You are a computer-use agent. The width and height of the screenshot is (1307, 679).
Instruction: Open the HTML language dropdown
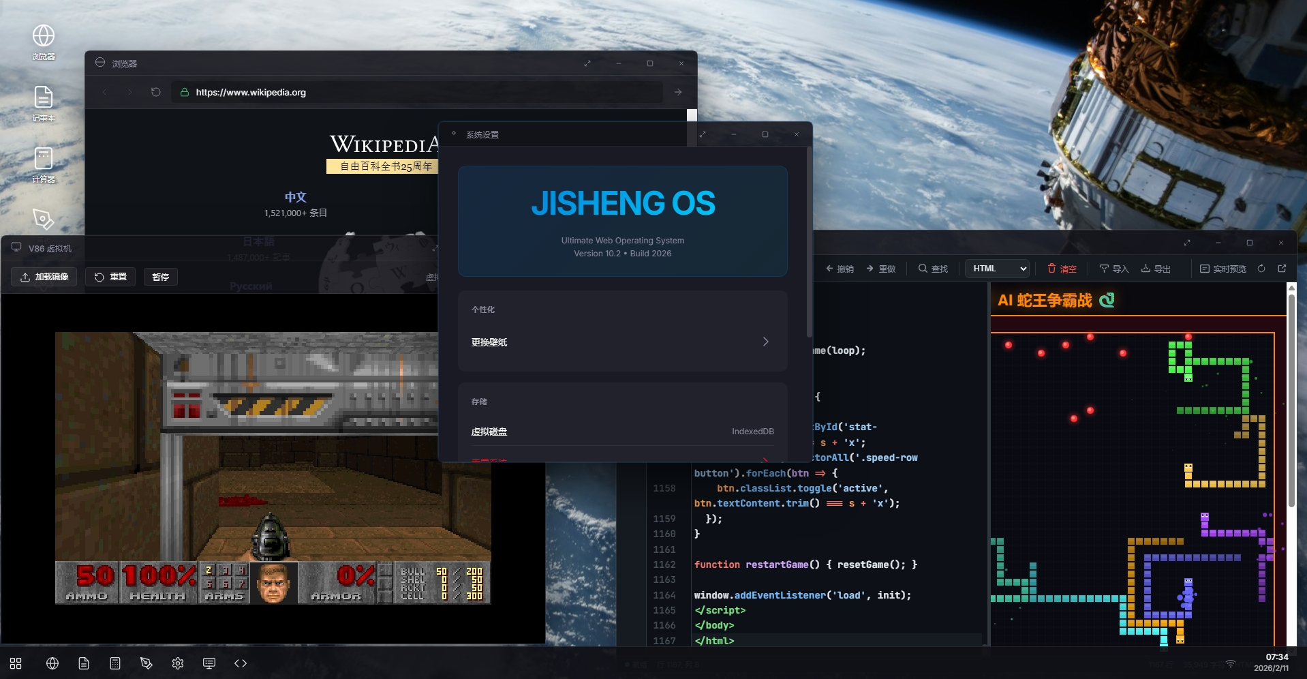point(996,269)
